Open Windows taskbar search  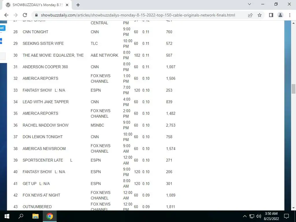pyautogui.click(x=21, y=216)
